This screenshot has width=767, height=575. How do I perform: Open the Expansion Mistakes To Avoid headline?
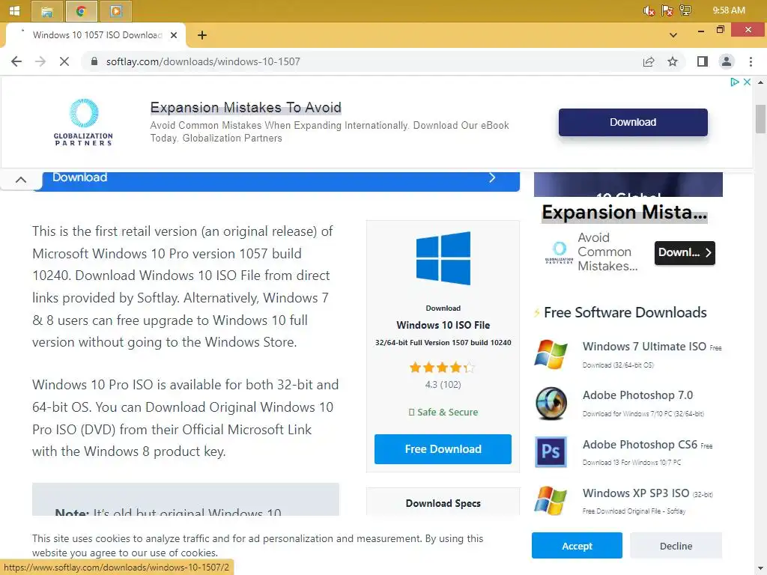click(246, 108)
